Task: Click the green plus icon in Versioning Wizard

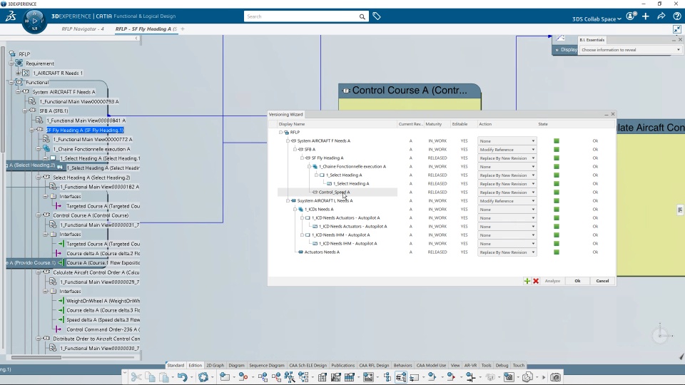Action: (527, 281)
